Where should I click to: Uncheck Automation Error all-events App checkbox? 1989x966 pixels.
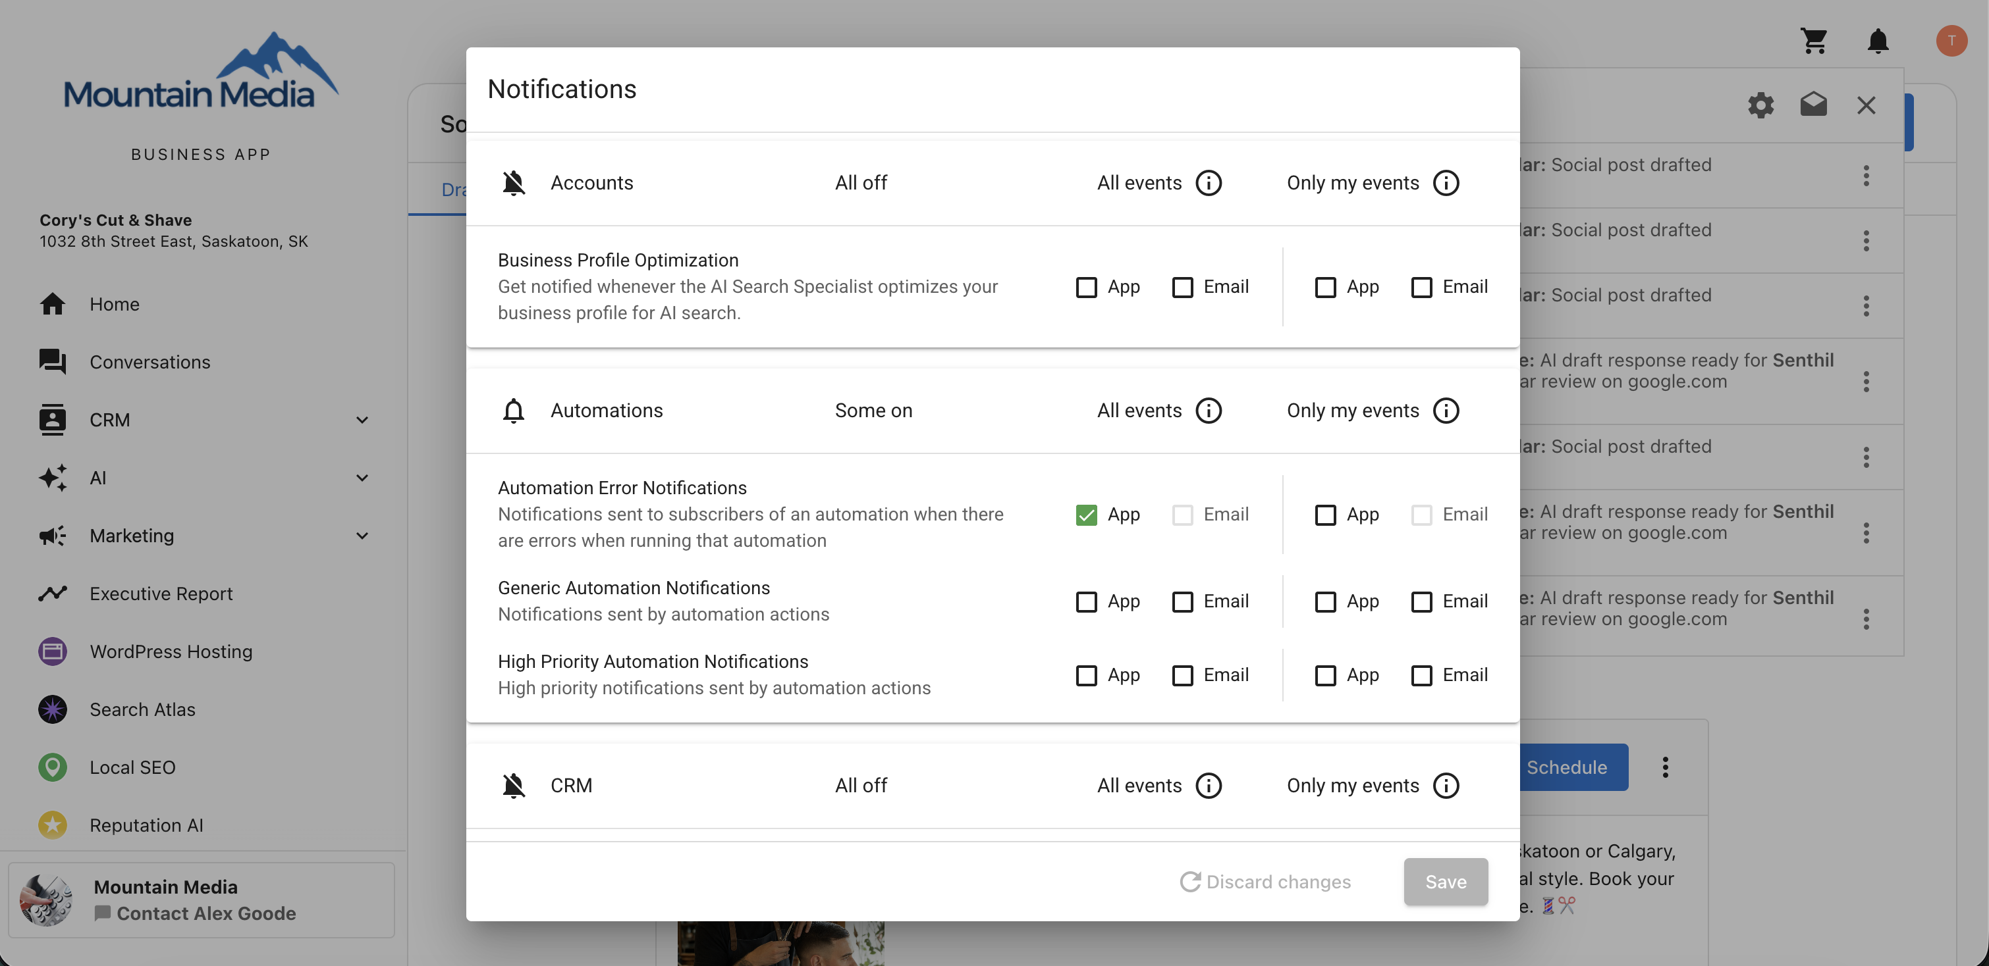(1087, 515)
